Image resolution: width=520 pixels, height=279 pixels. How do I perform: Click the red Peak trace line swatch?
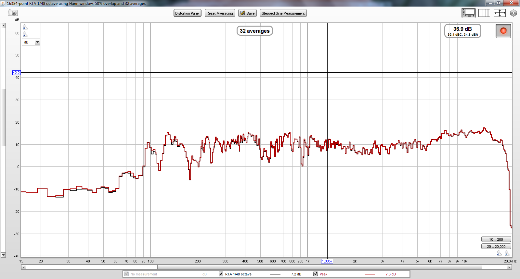(370, 274)
